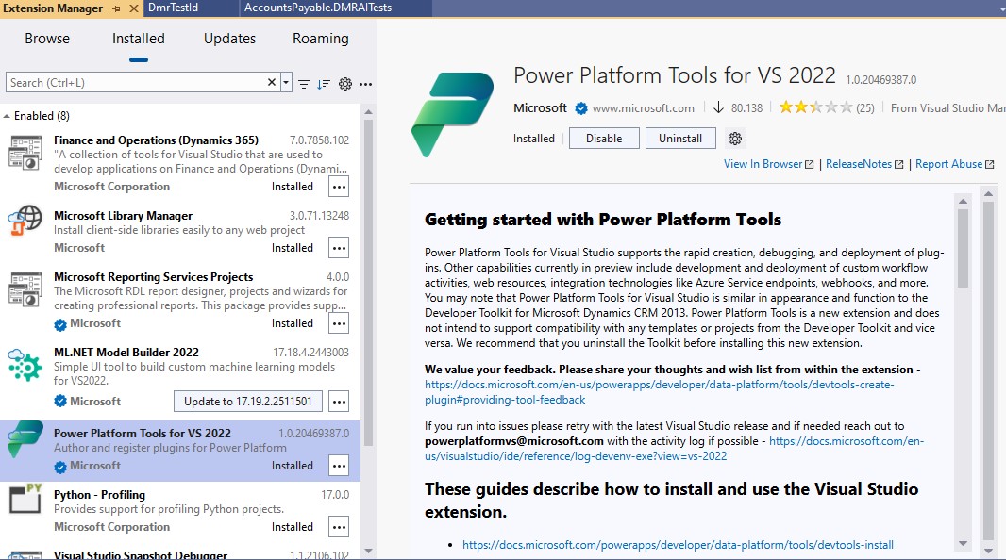
Task: Click version number 1.0.20469387.0 in header
Action: (x=880, y=80)
